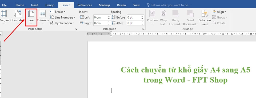256x98 pixels.
Task: Switch to the References tab
Action: click(84, 5)
